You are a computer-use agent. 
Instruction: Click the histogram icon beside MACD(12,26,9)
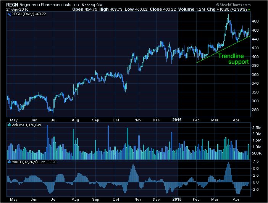[9, 162]
